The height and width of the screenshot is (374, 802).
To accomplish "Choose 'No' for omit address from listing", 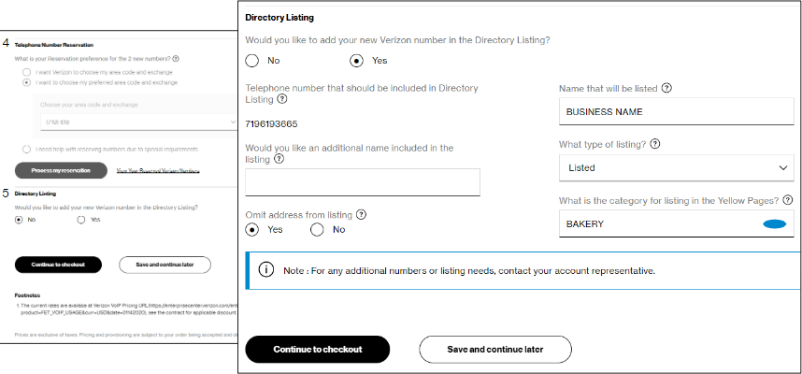I will [x=318, y=229].
